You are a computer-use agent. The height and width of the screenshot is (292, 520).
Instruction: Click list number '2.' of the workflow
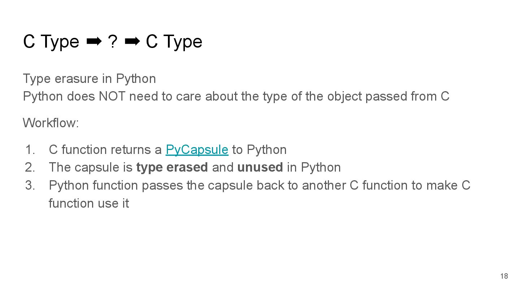click(30, 167)
